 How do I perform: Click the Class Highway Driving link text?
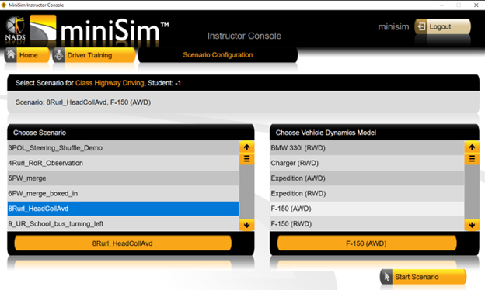(x=110, y=83)
